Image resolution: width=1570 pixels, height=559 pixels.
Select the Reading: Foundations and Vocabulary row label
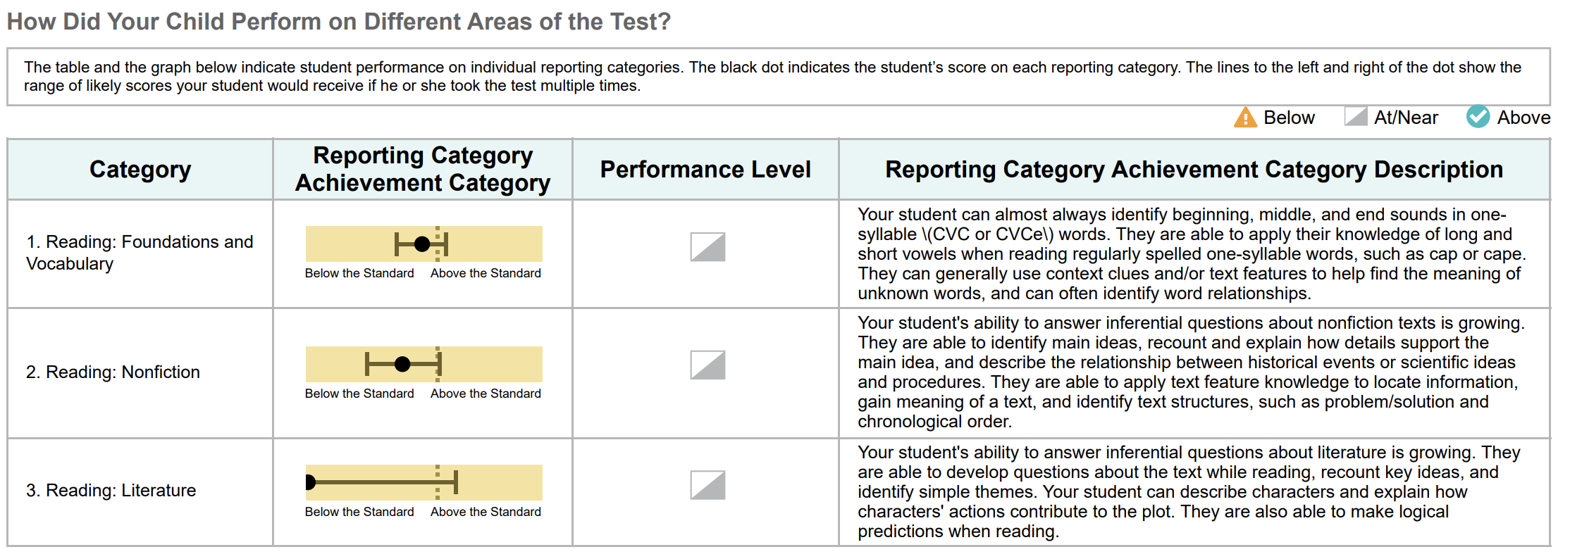[140, 253]
